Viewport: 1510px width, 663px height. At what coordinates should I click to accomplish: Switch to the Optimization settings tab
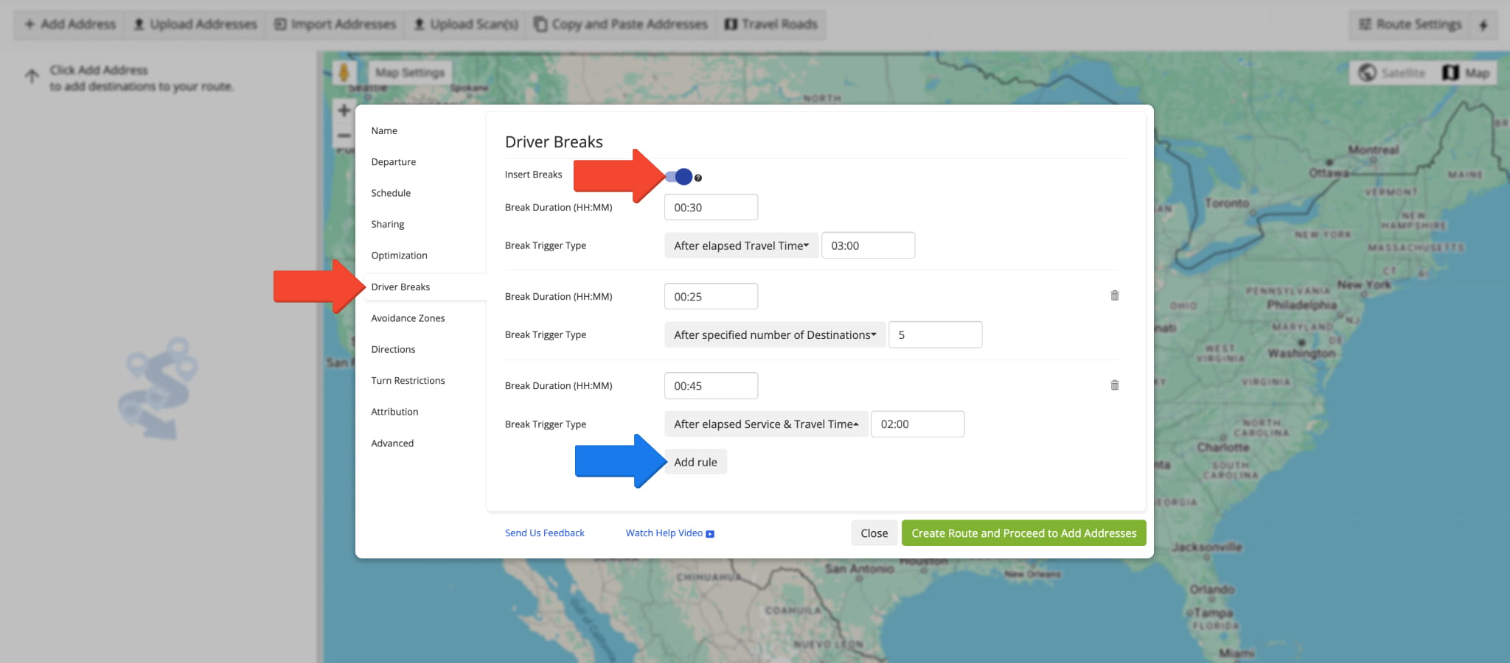click(x=399, y=256)
